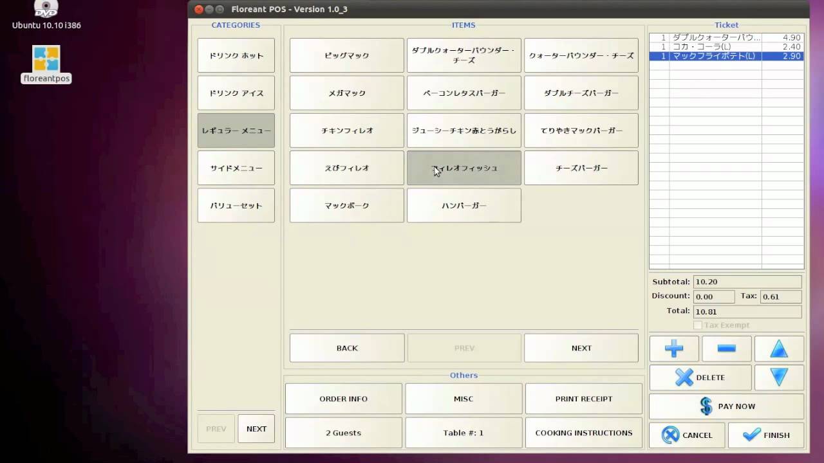Add フィレオフィッシュ item
The height and width of the screenshot is (463, 824).
(x=464, y=168)
